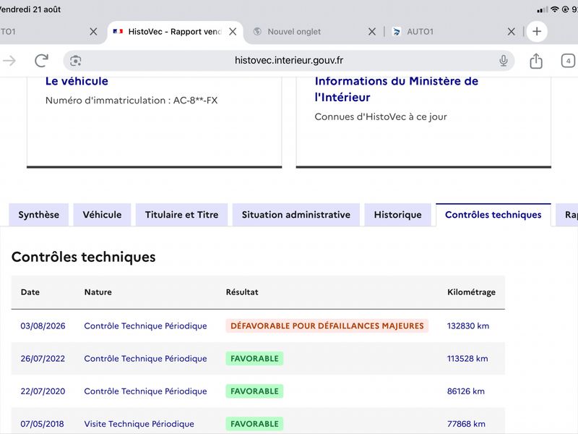Click the DÉFAVORABLE POUR DÉFAILLANCES MAJEURES badge
This screenshot has width=578, height=434.
pyautogui.click(x=327, y=326)
